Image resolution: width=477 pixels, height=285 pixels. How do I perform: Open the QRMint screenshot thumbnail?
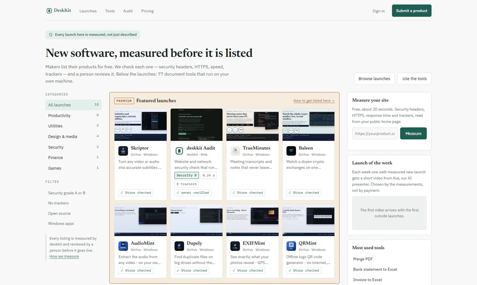click(x=308, y=220)
